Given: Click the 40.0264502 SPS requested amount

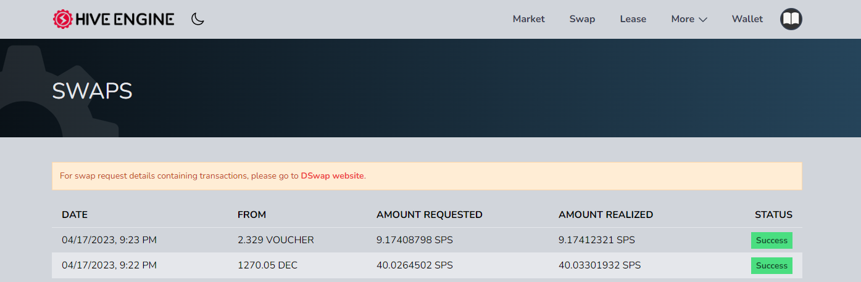Looking at the screenshot, I should click(x=415, y=265).
